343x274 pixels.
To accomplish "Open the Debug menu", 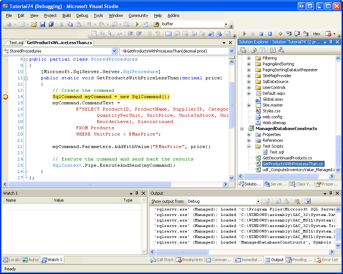I will [x=82, y=15].
